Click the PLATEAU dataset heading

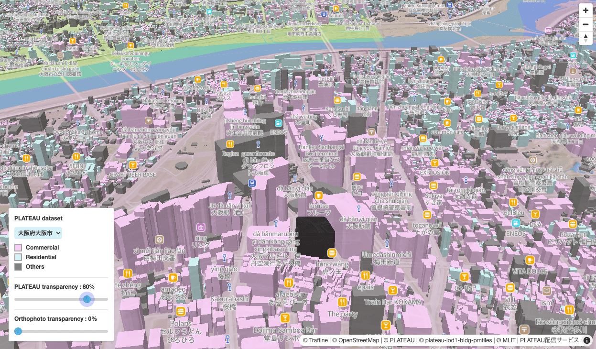(x=38, y=218)
